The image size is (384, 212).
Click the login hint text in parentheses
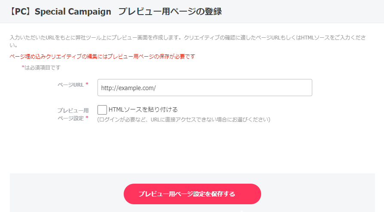pyautogui.click(x=183, y=119)
